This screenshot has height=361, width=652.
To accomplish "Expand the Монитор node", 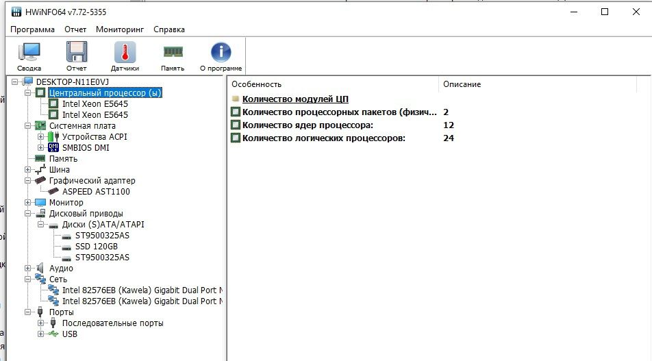I will (x=27, y=202).
